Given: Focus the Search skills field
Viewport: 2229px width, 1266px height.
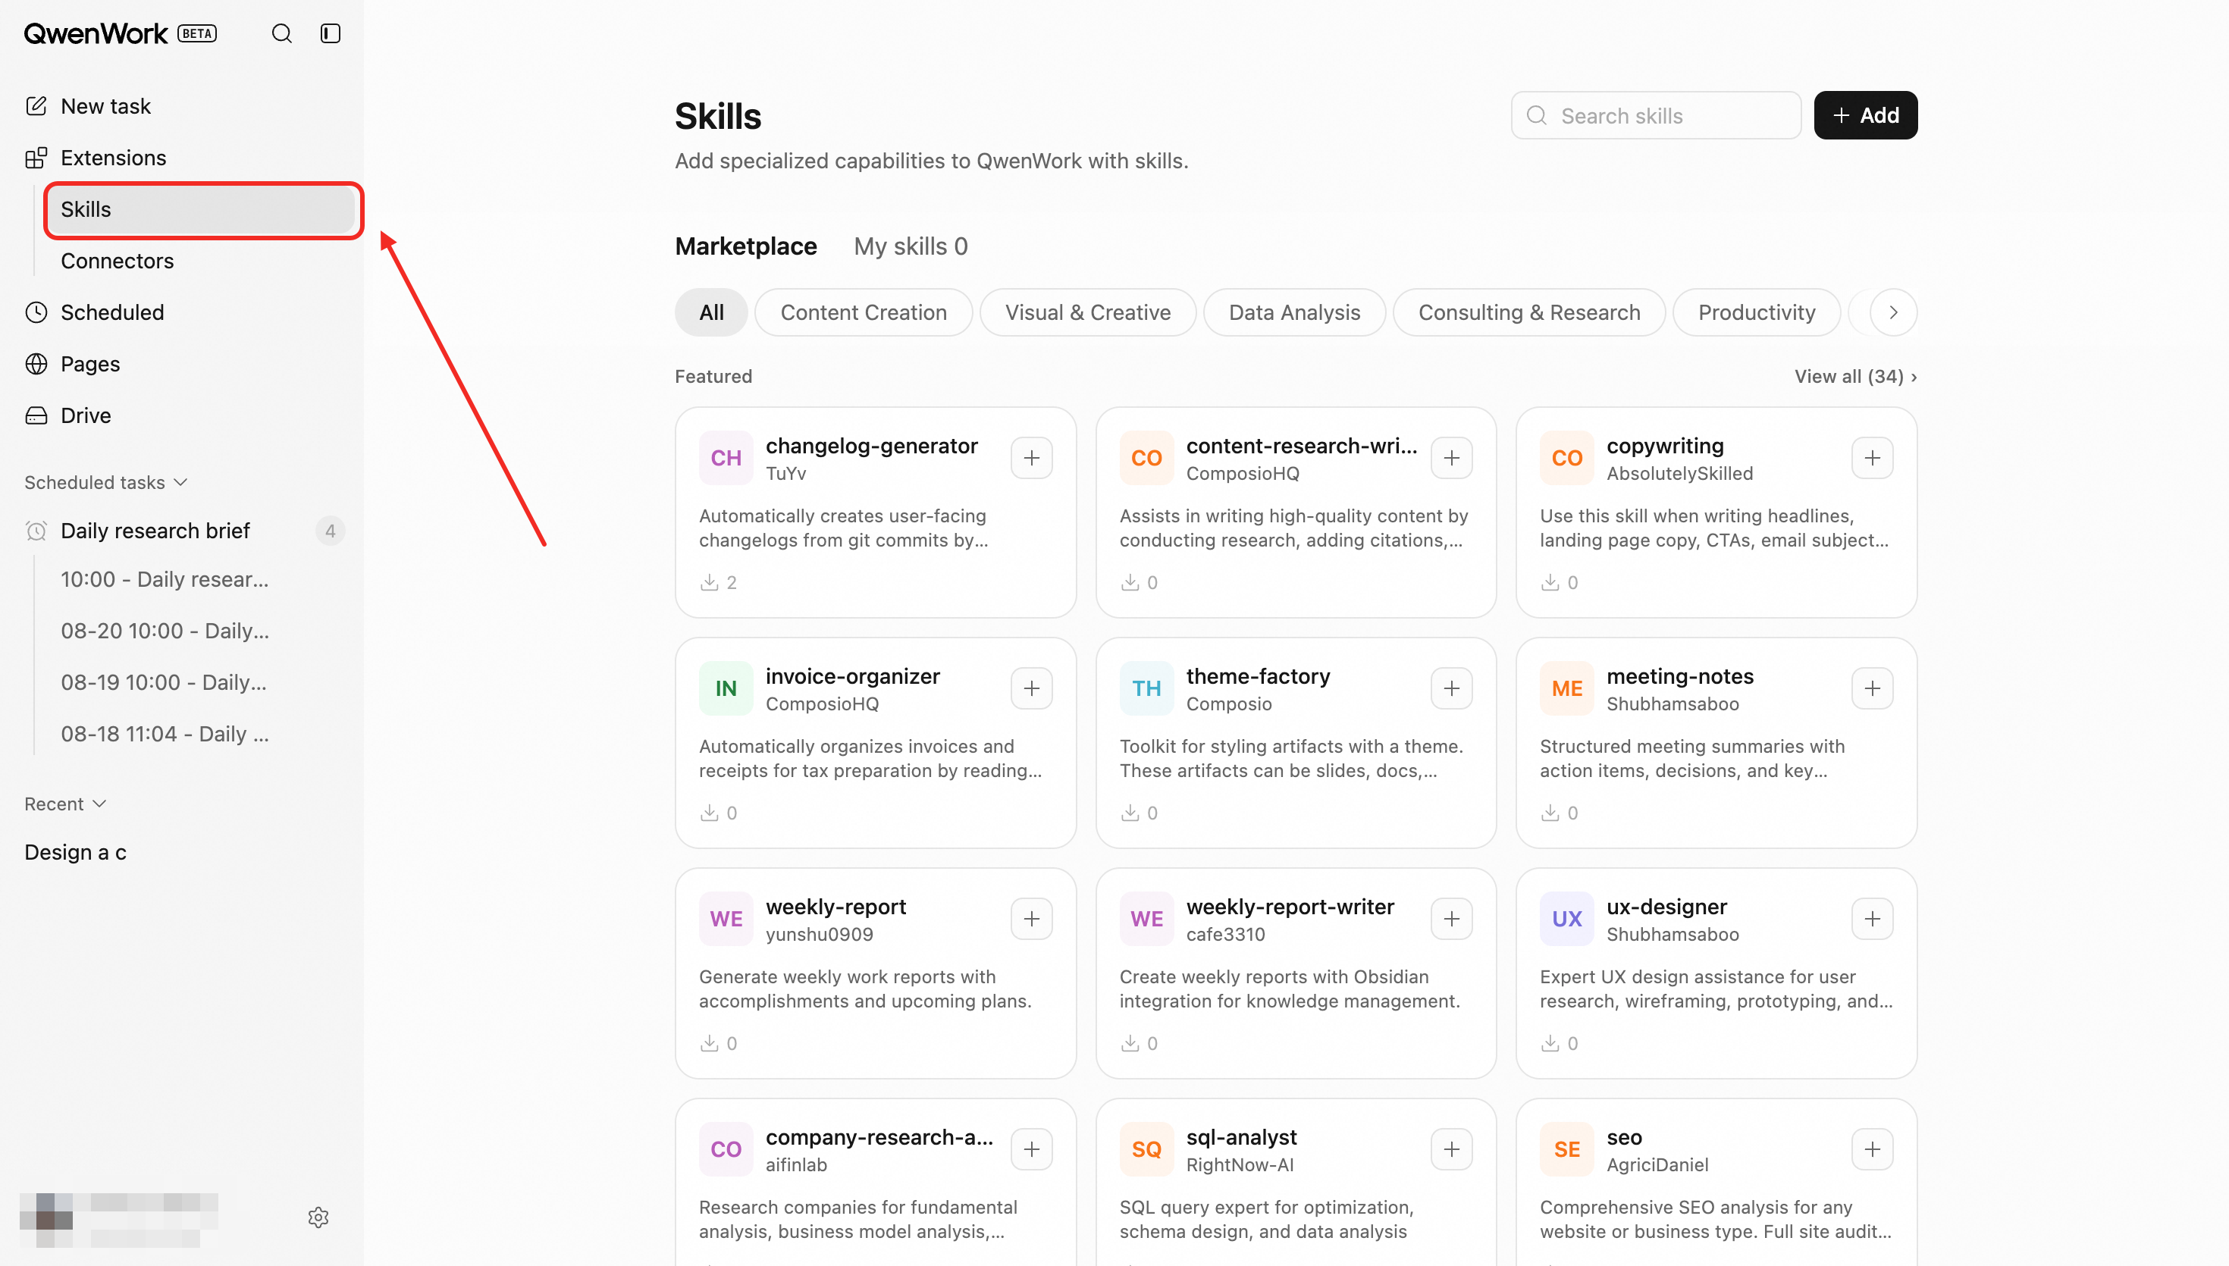Looking at the screenshot, I should point(1655,114).
